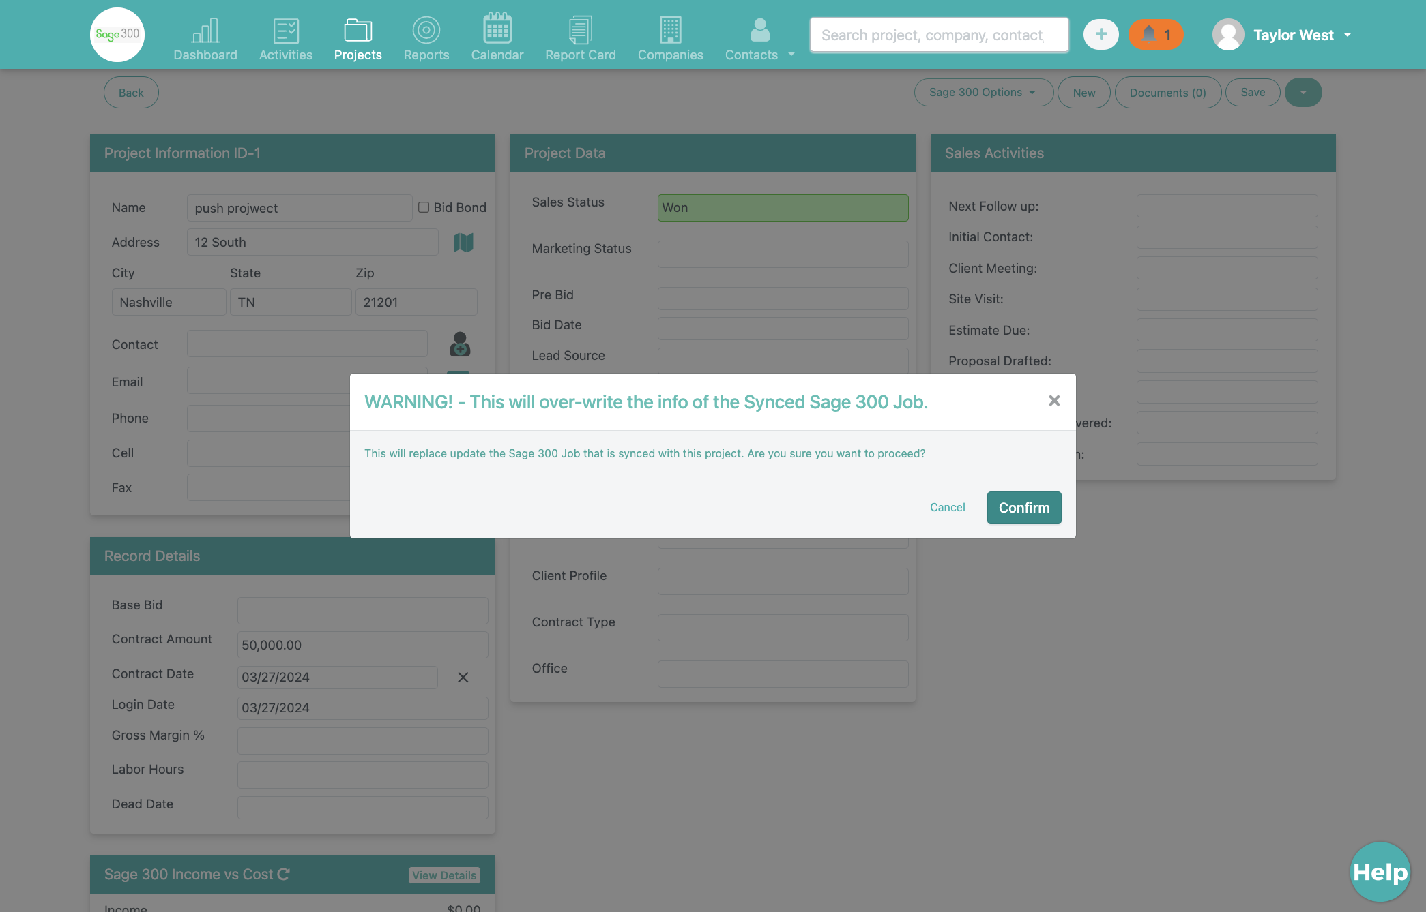Screen dimensions: 1426x912
Task: Click the Taylor West avatar
Action: (1228, 34)
